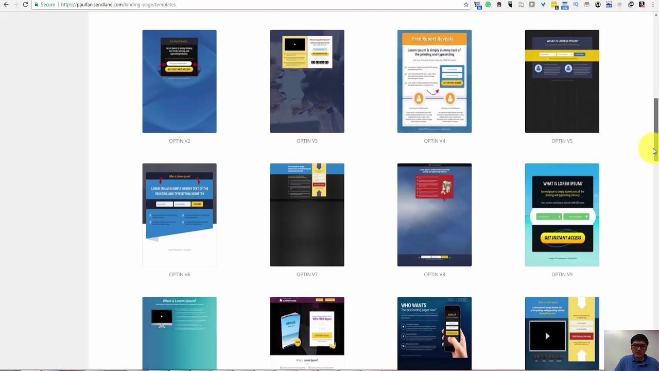Image resolution: width=659 pixels, height=371 pixels.
Task: Click the scrollbar up arrow
Action: click(655, 14)
